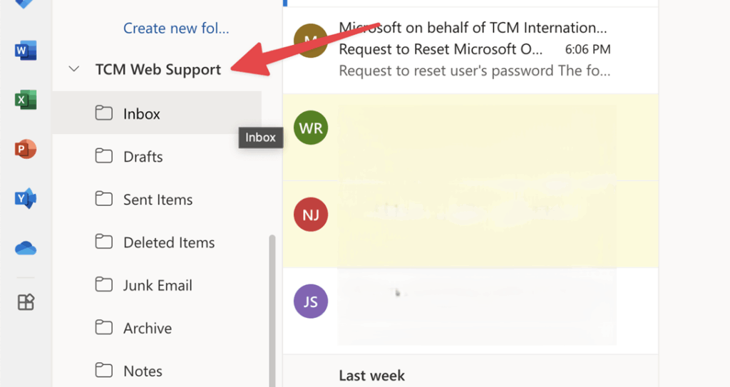Click the NJ sender avatar
Screen dimensions: 730x387
311,214
